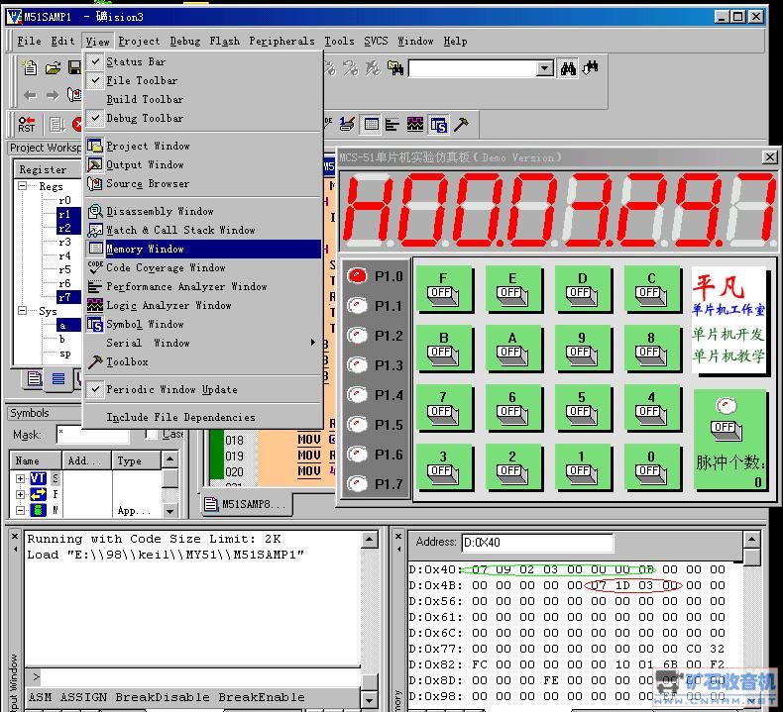Image resolution: width=783 pixels, height=712 pixels.
Task: Open the Project menu
Action: (x=139, y=41)
